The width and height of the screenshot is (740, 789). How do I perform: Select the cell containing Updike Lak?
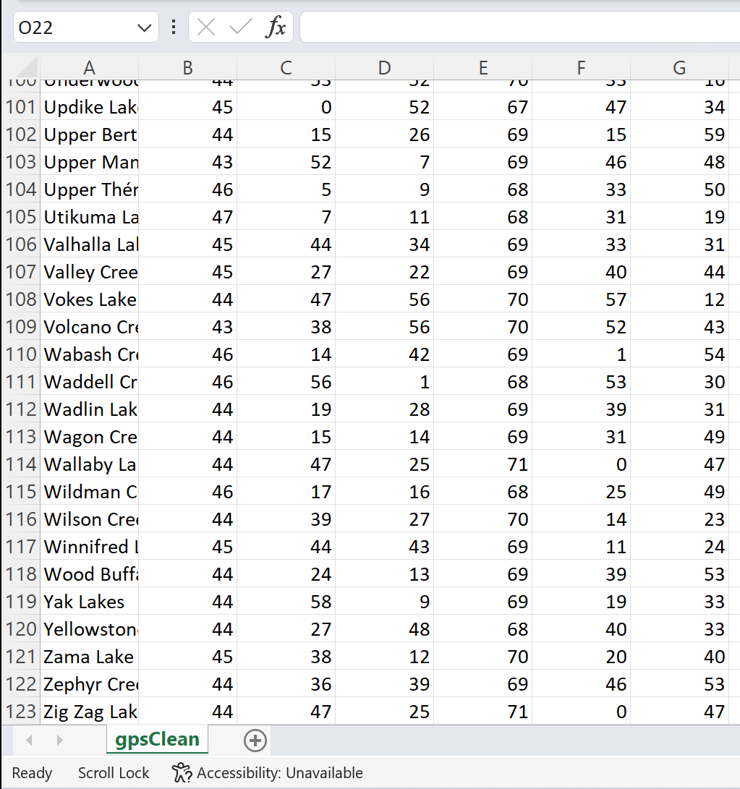[89, 107]
